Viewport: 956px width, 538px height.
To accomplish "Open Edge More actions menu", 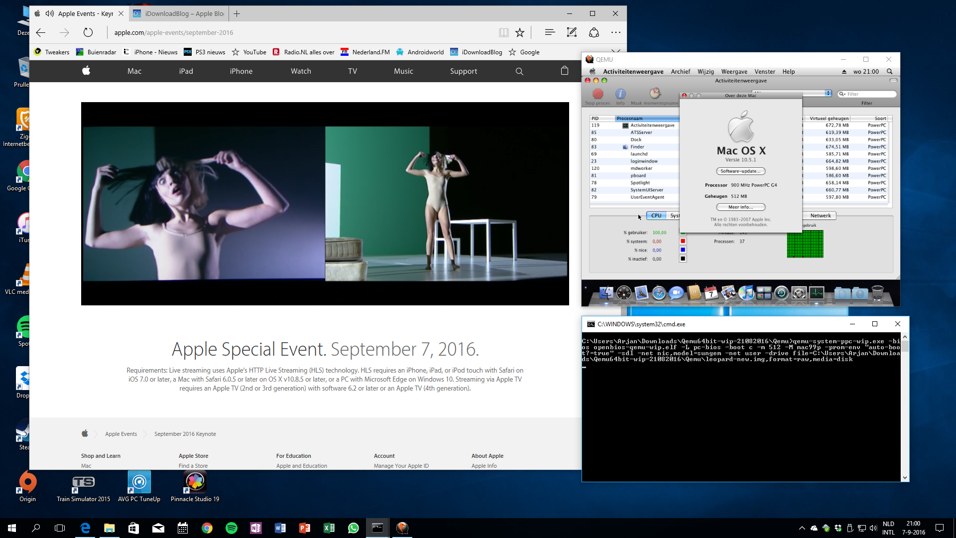I will (x=616, y=32).
